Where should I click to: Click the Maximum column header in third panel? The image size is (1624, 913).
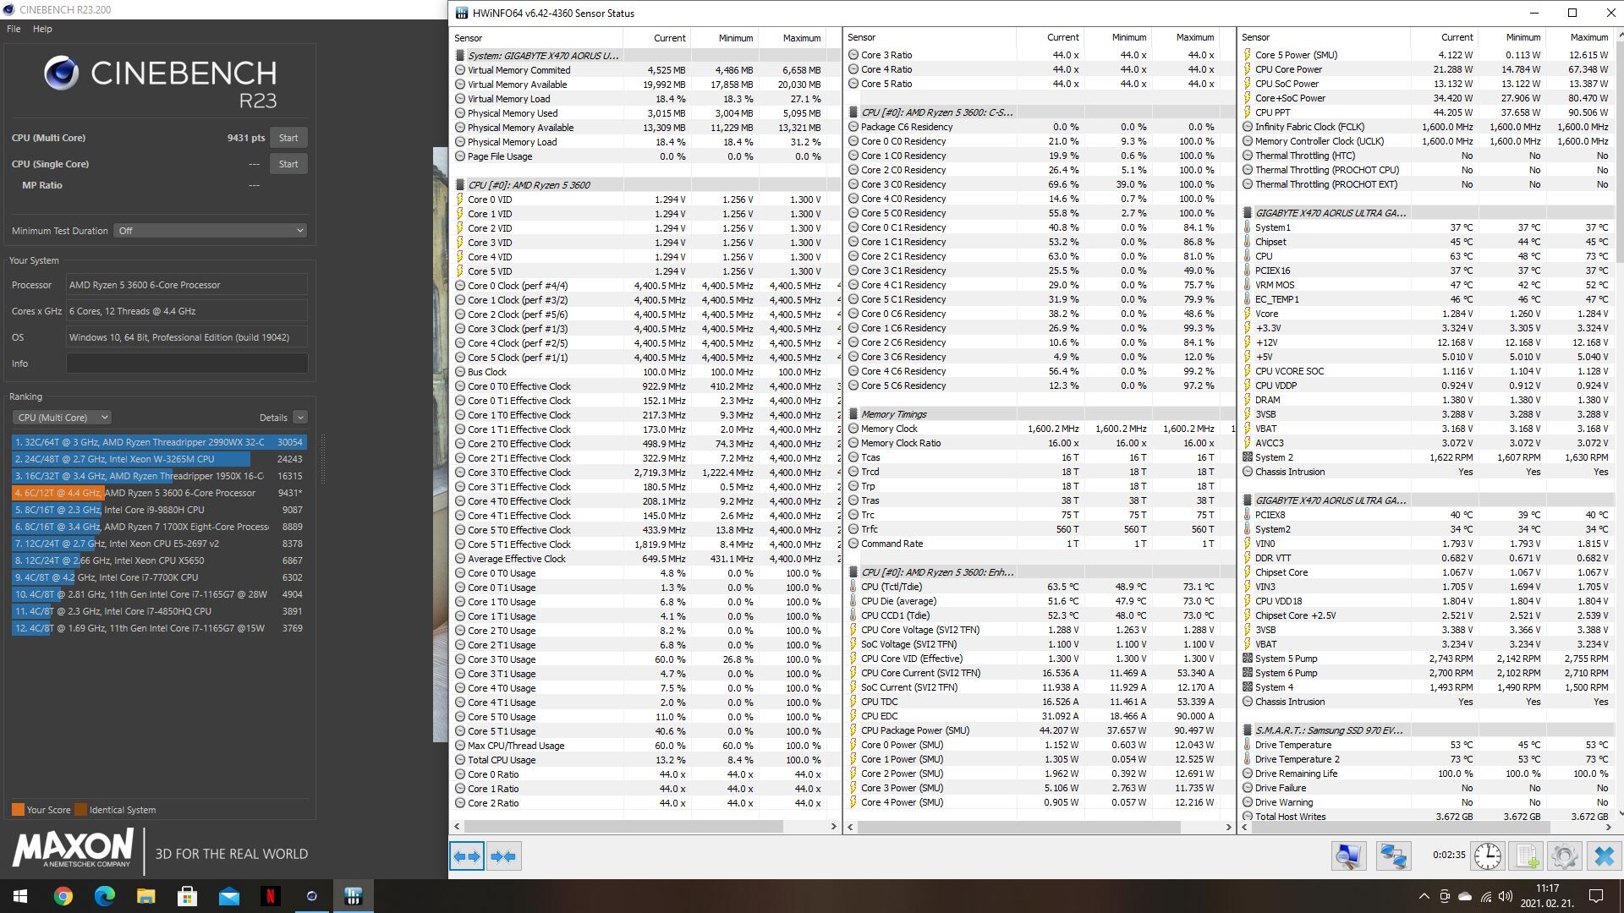coord(1578,37)
